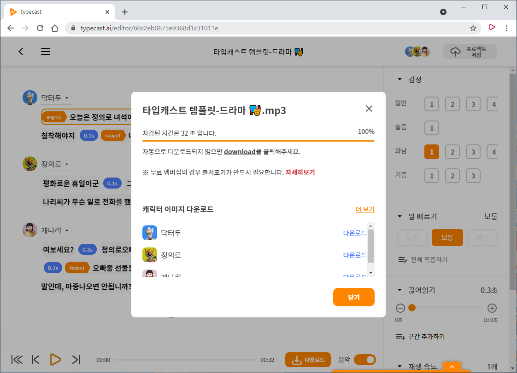
Task: Open a new browser tab
Action: [x=124, y=12]
